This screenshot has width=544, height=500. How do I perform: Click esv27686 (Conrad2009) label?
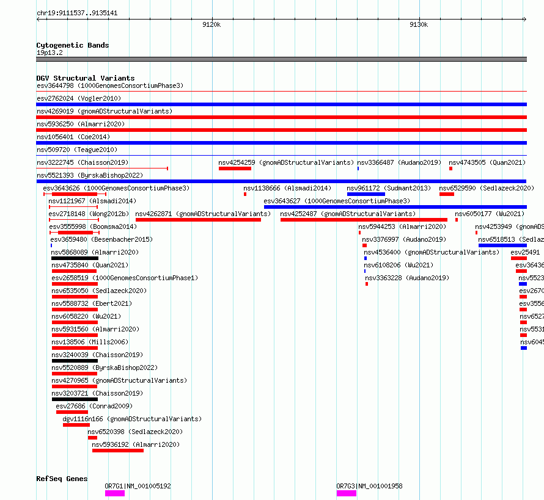tap(94, 406)
